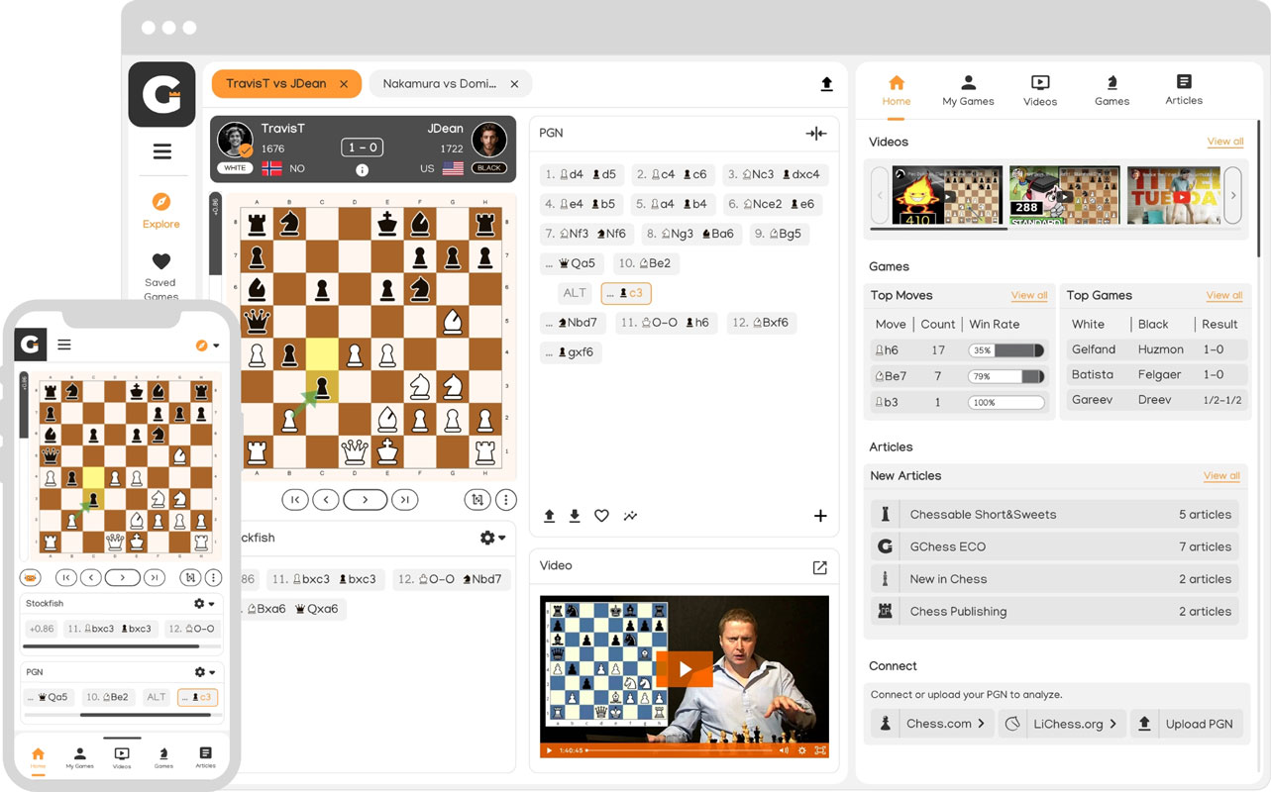Viewport: 1271px width, 792px height.
Task: Expand the compass dropdown in the phone header
Action: (207, 346)
